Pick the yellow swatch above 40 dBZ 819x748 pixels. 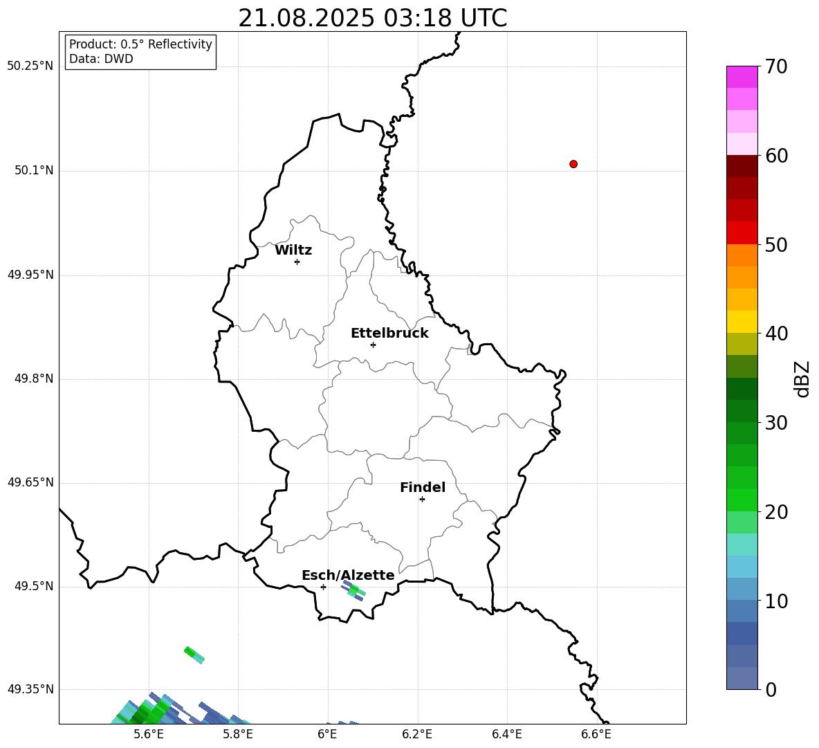point(742,322)
